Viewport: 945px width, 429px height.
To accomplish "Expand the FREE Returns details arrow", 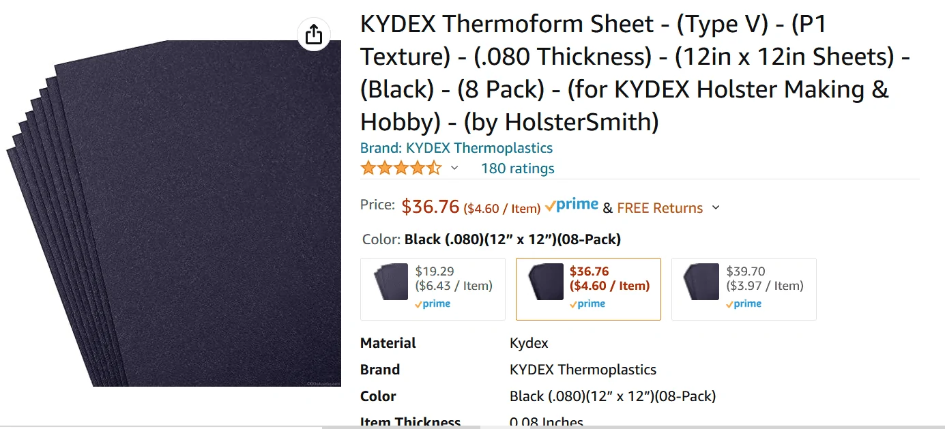I will [716, 207].
